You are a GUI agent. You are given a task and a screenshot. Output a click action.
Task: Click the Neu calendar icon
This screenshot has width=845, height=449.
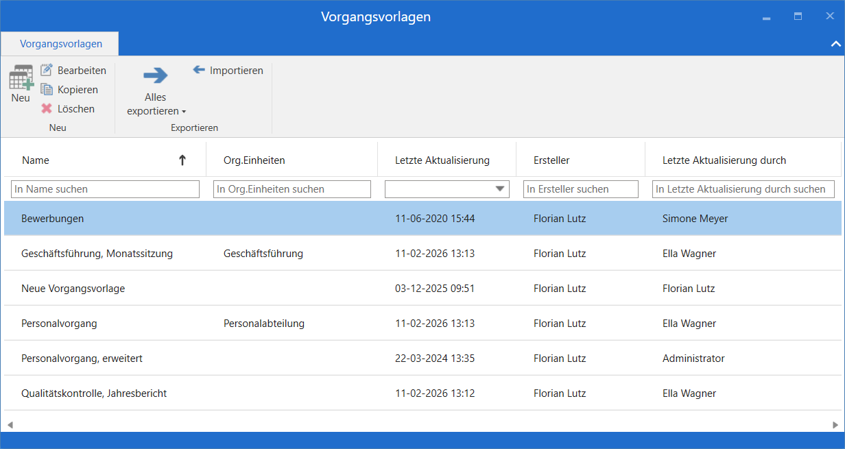21,77
